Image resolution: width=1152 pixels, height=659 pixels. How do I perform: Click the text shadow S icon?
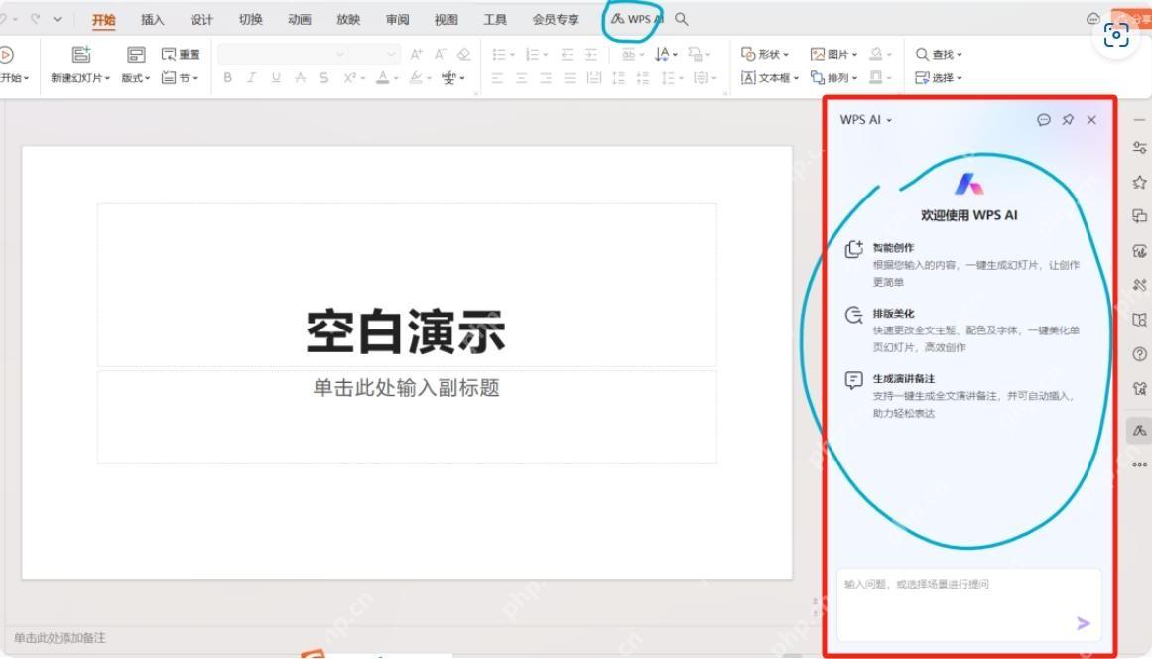pyautogui.click(x=324, y=77)
